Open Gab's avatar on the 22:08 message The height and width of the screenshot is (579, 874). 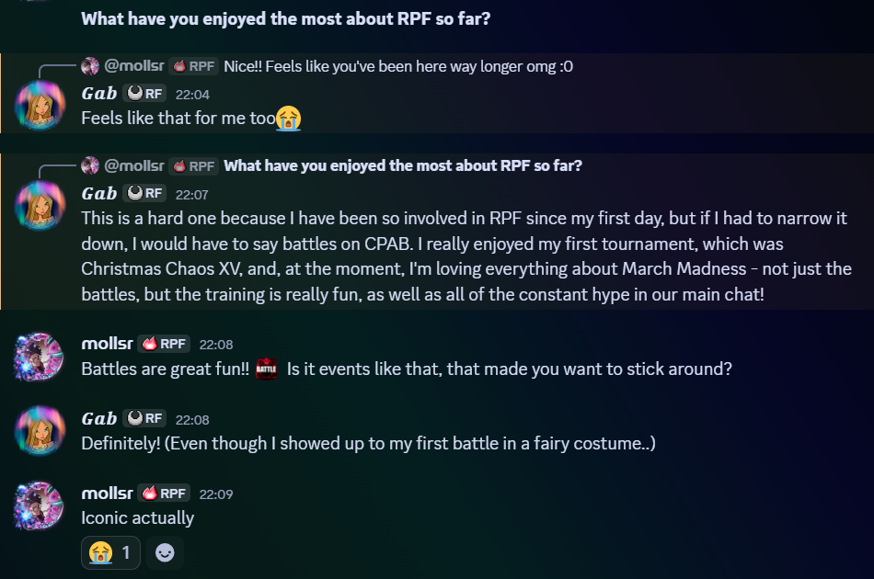[x=40, y=430]
